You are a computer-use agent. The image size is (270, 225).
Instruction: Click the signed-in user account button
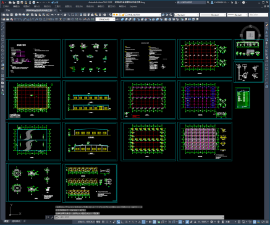220,2
